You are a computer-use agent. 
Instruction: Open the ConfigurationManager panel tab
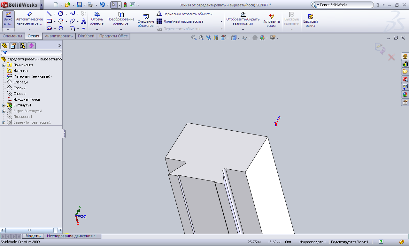[x=22, y=46]
